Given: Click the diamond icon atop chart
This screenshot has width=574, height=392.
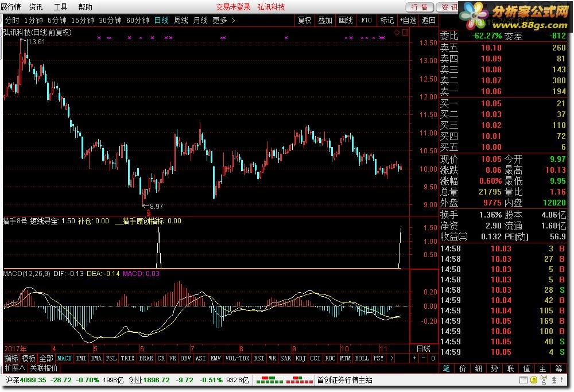Looking at the screenshot, I should click(397, 33).
